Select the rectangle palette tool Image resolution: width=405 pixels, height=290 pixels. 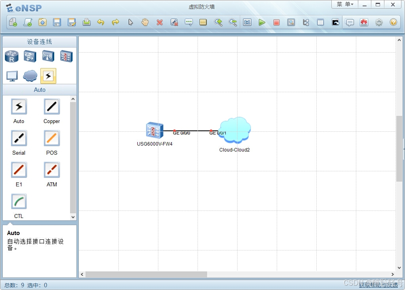click(203, 22)
